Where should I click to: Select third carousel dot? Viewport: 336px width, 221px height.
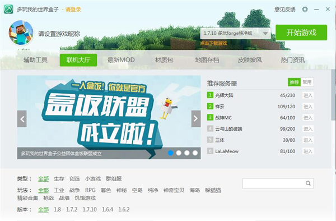coord(187,153)
